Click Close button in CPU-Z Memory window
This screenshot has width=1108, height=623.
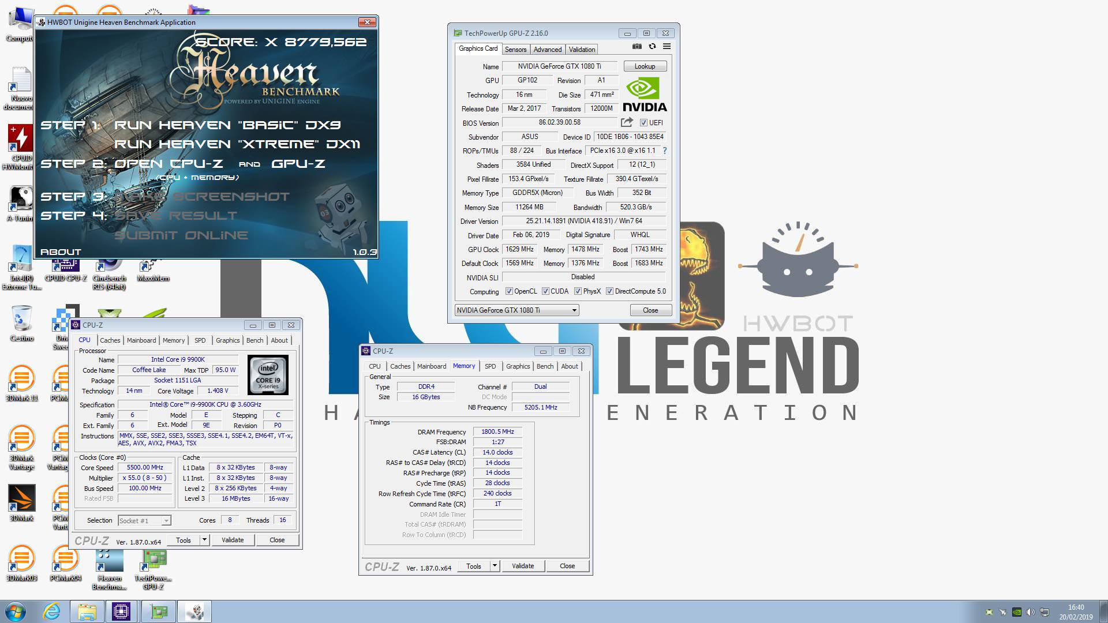tap(567, 566)
